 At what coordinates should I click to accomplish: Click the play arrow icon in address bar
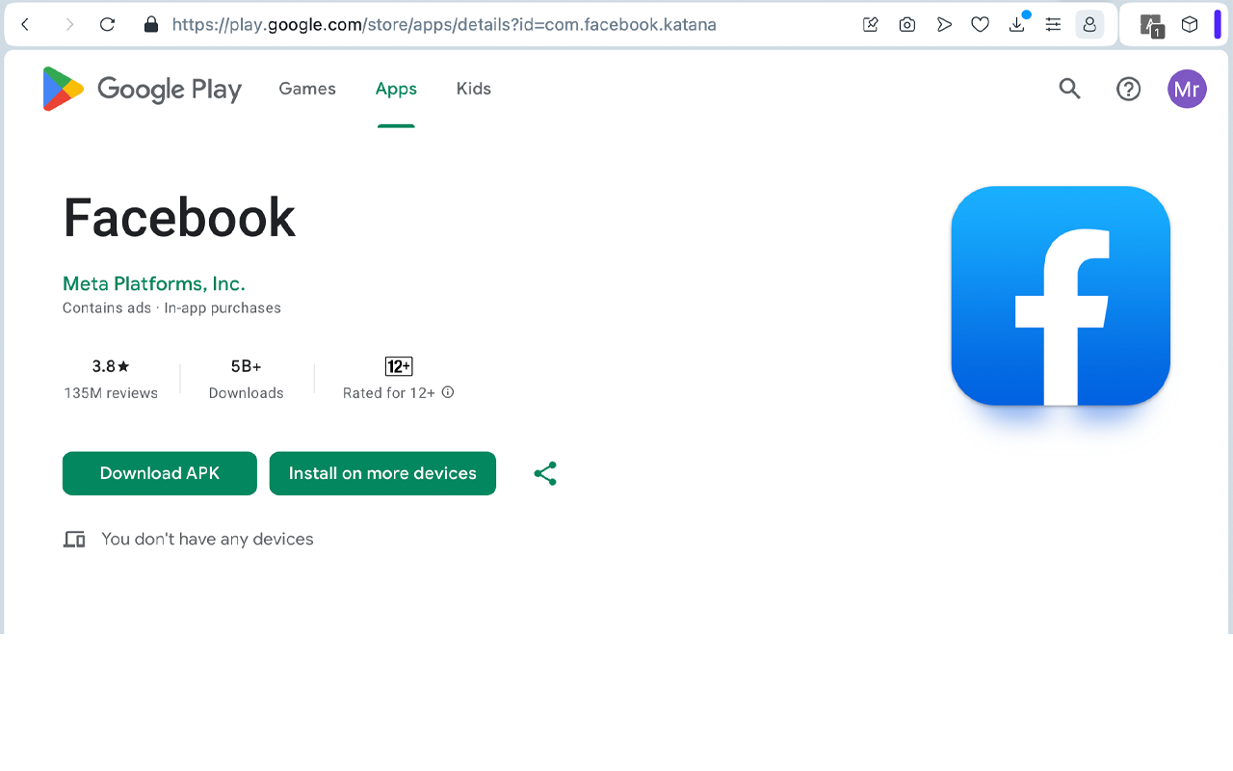[944, 25]
